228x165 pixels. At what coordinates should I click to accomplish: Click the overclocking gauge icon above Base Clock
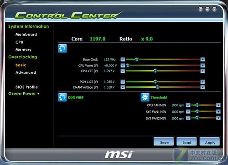pyautogui.click(x=62, y=48)
